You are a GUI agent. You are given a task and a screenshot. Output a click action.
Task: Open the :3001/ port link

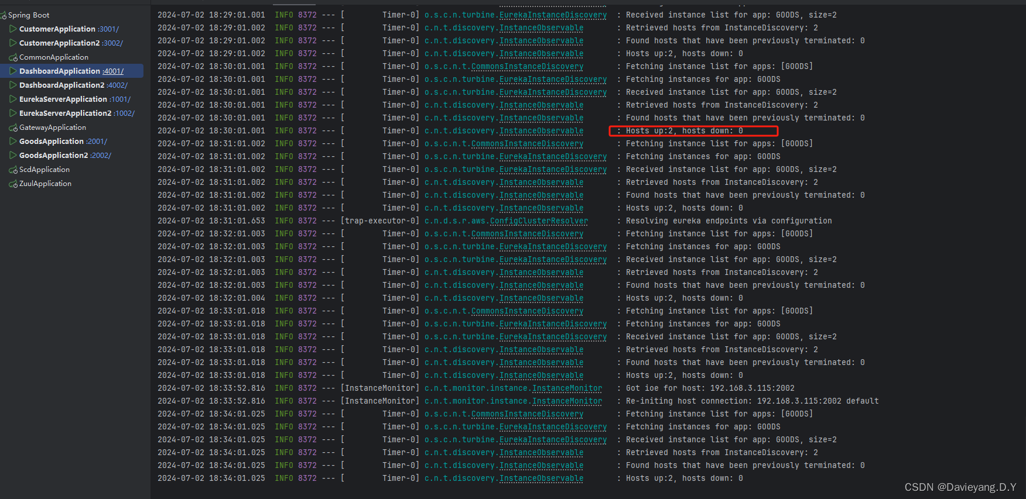[x=108, y=29]
